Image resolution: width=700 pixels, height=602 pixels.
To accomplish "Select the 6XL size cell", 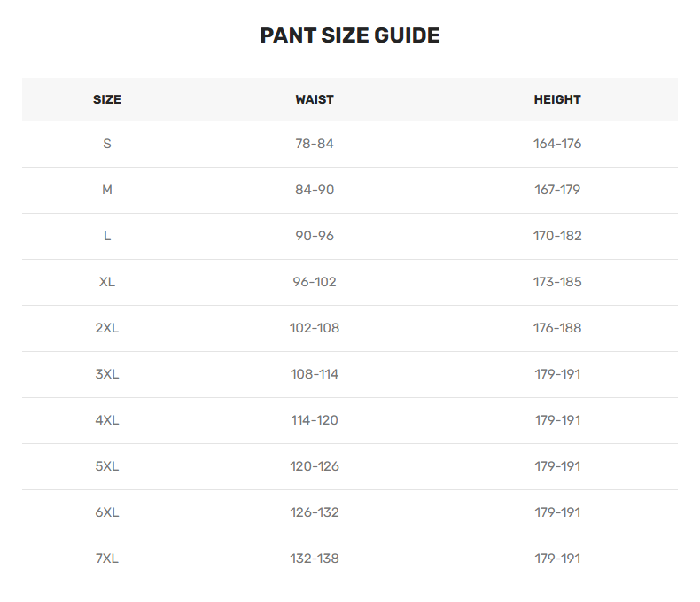I will (x=107, y=512).
